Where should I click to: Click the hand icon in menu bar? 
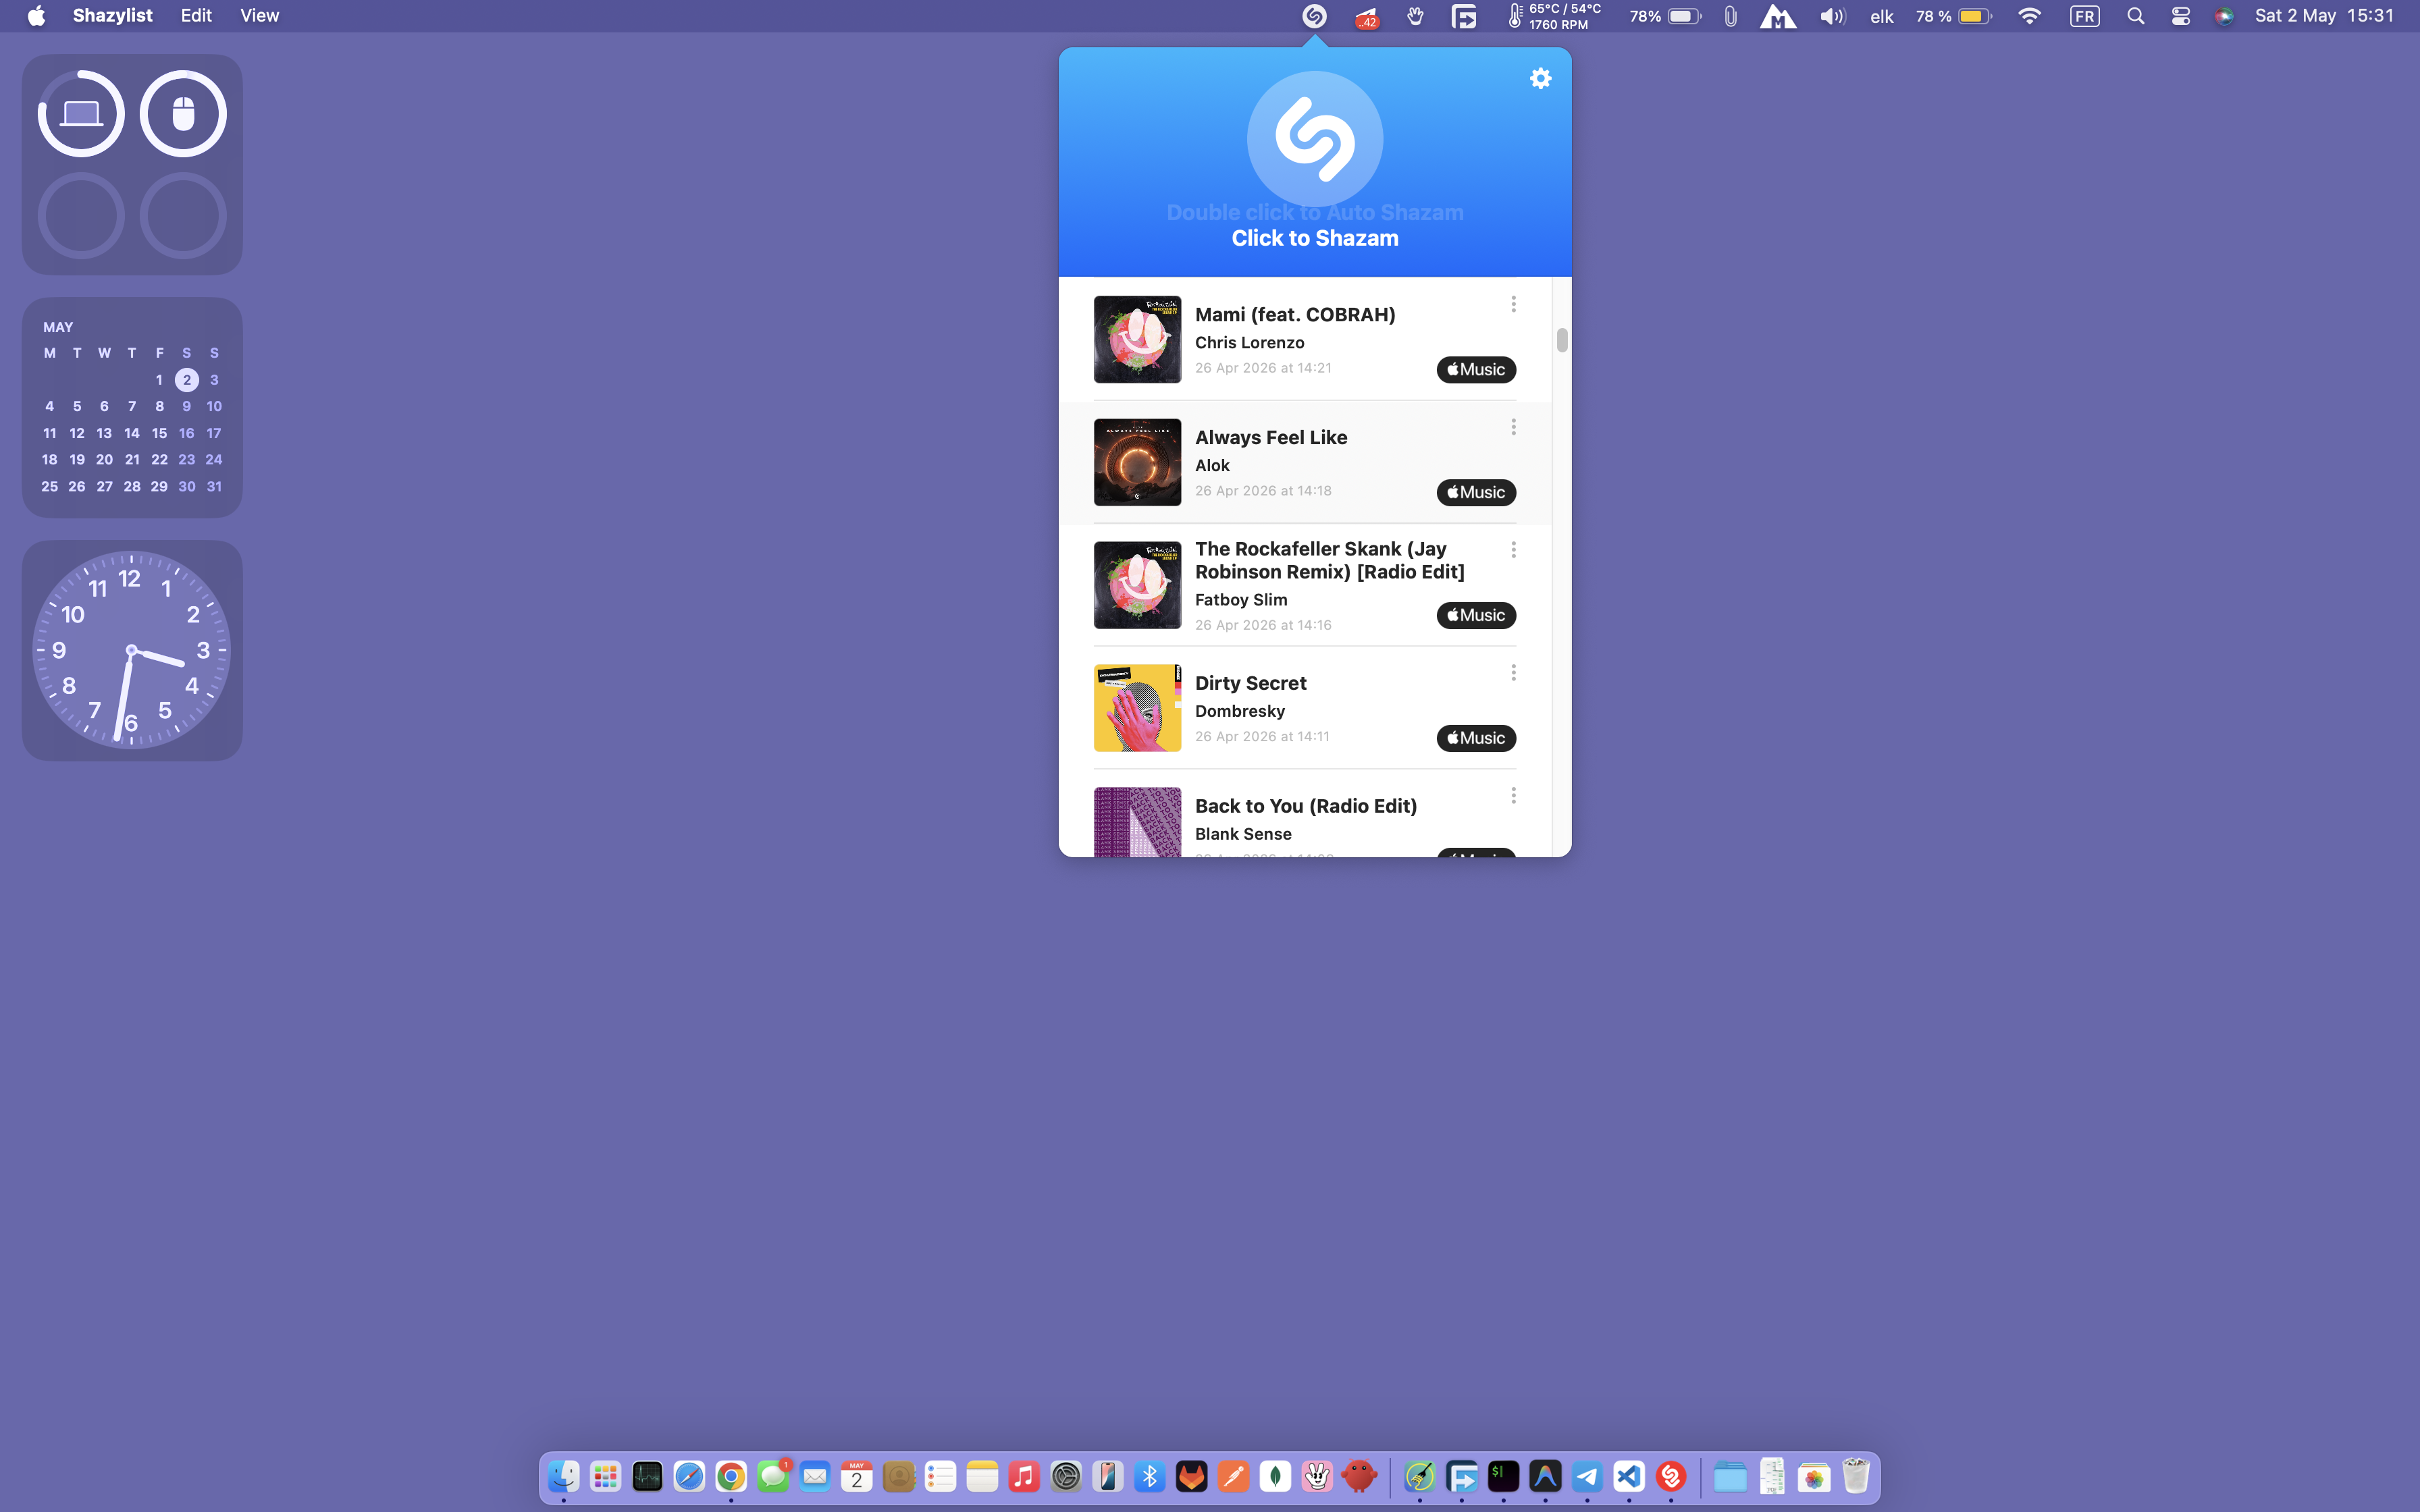[1415, 16]
